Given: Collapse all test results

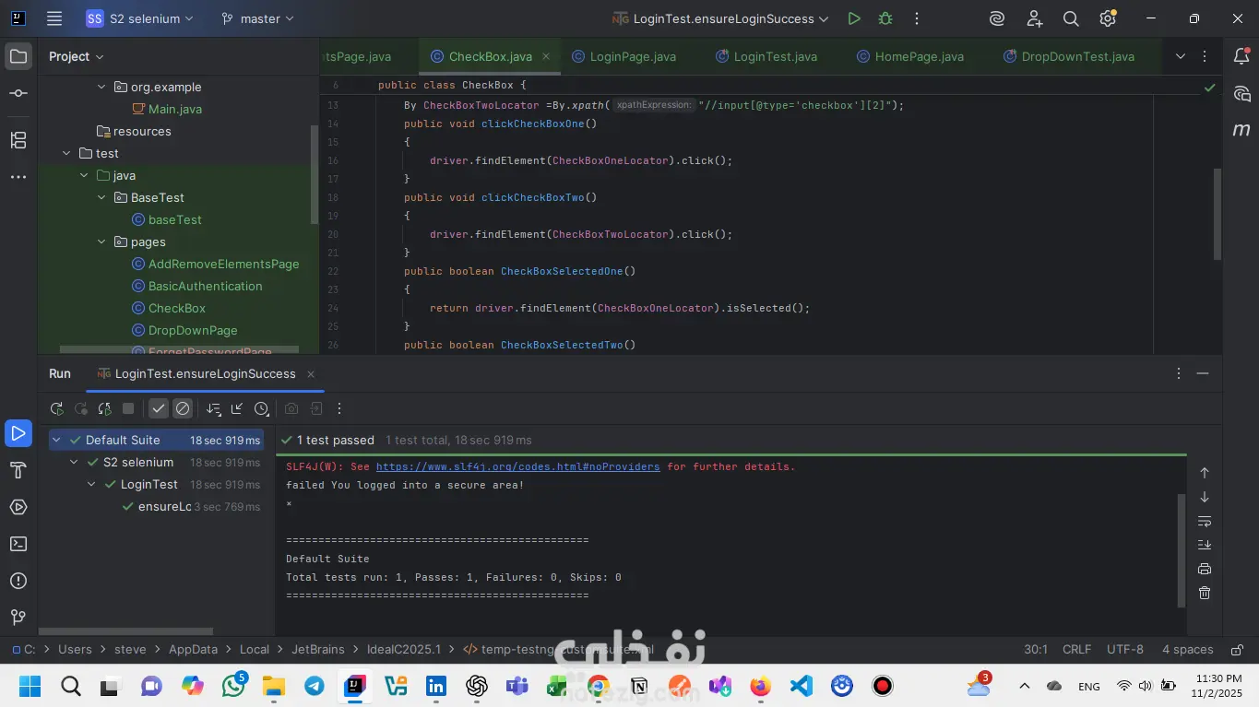Looking at the screenshot, I should [237, 408].
